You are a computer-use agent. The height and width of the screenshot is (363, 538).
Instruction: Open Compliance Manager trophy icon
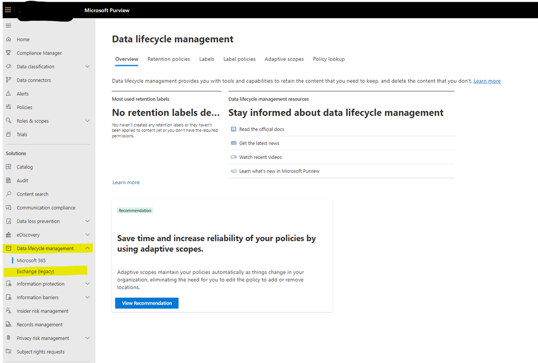pos(9,53)
